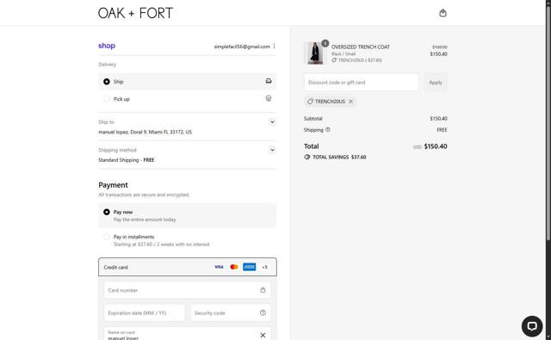
Task: Open the account options menu beside the email
Action: pos(274,46)
